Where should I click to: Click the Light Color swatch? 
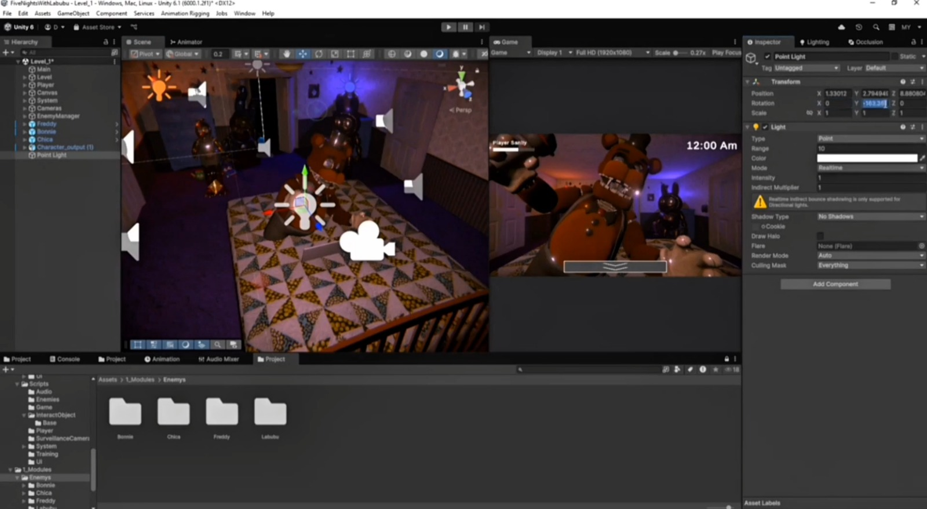click(x=867, y=158)
